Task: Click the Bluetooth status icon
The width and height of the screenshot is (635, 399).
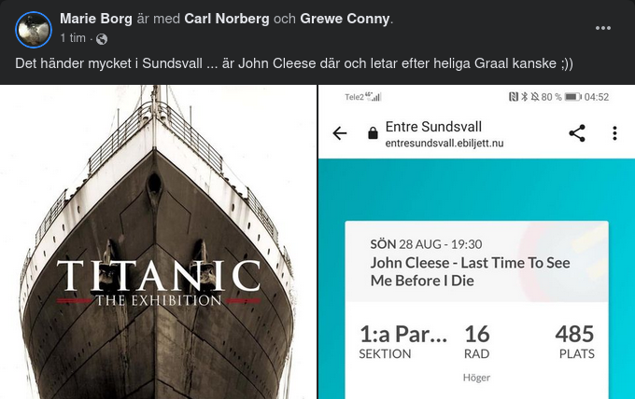Action: [524, 97]
